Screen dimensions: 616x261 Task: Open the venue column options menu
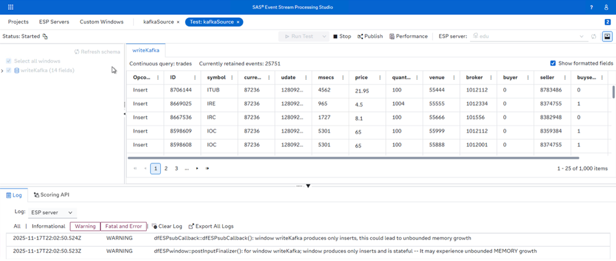point(453,77)
